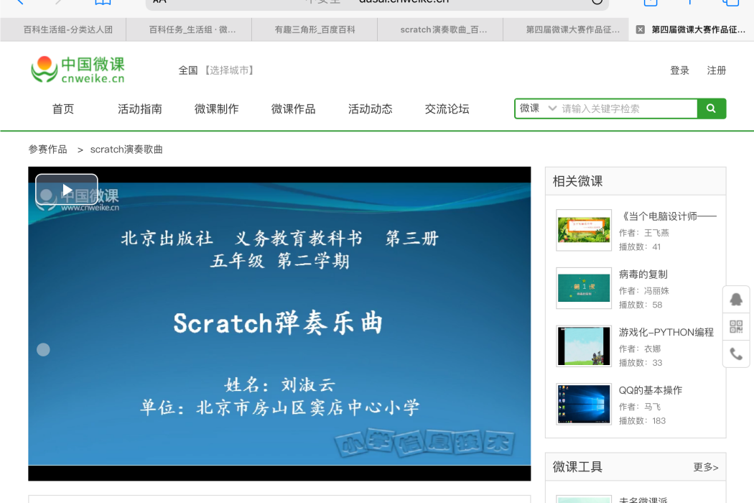Open the QQ penguin contact icon
Viewport: 754px width, 503px height.
click(x=736, y=300)
